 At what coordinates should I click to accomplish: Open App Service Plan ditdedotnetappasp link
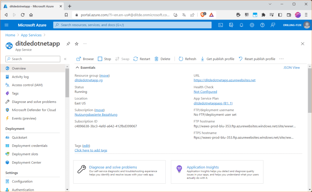click(213, 103)
